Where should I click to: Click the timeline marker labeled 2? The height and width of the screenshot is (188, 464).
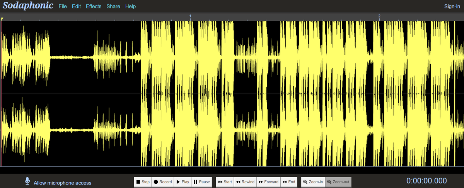coord(379,16)
